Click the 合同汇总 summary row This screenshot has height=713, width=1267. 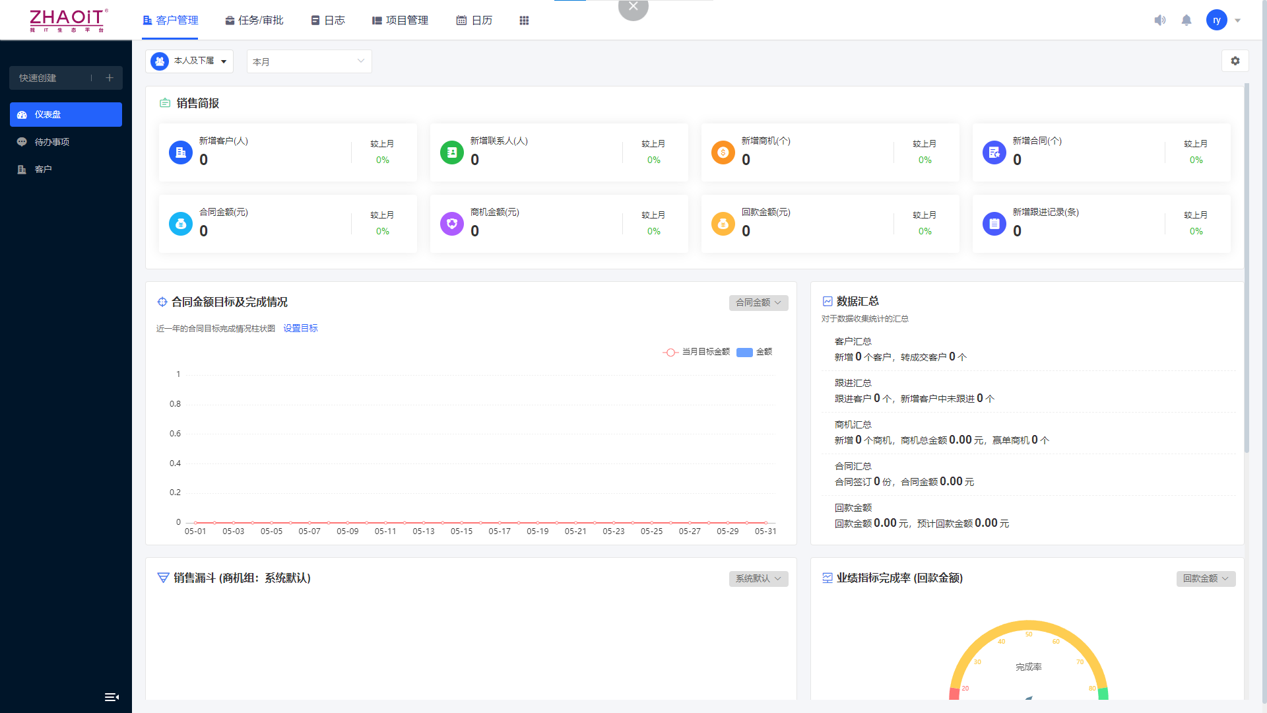(x=1028, y=474)
